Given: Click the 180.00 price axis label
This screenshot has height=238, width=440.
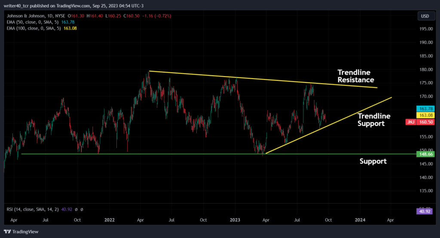Looking at the screenshot, I should [x=426, y=69].
